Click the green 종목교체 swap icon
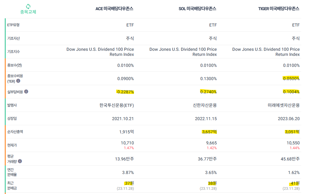312x194 pixels. click(28, 6)
